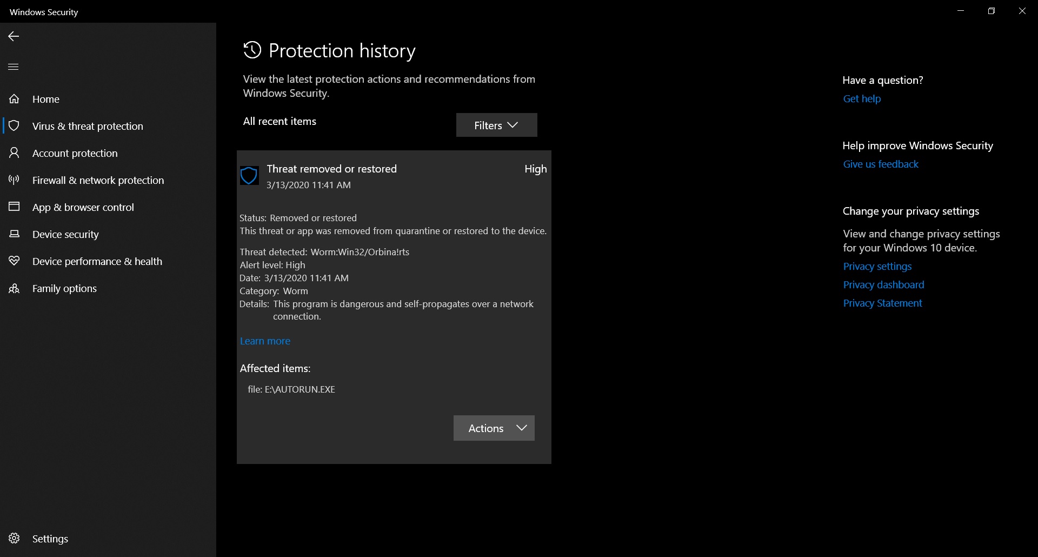Click the Settings gear icon
This screenshot has height=557, width=1038.
(x=14, y=539)
